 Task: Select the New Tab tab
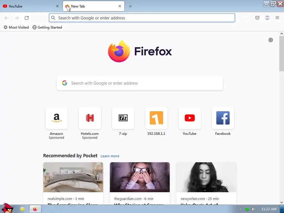point(93,6)
